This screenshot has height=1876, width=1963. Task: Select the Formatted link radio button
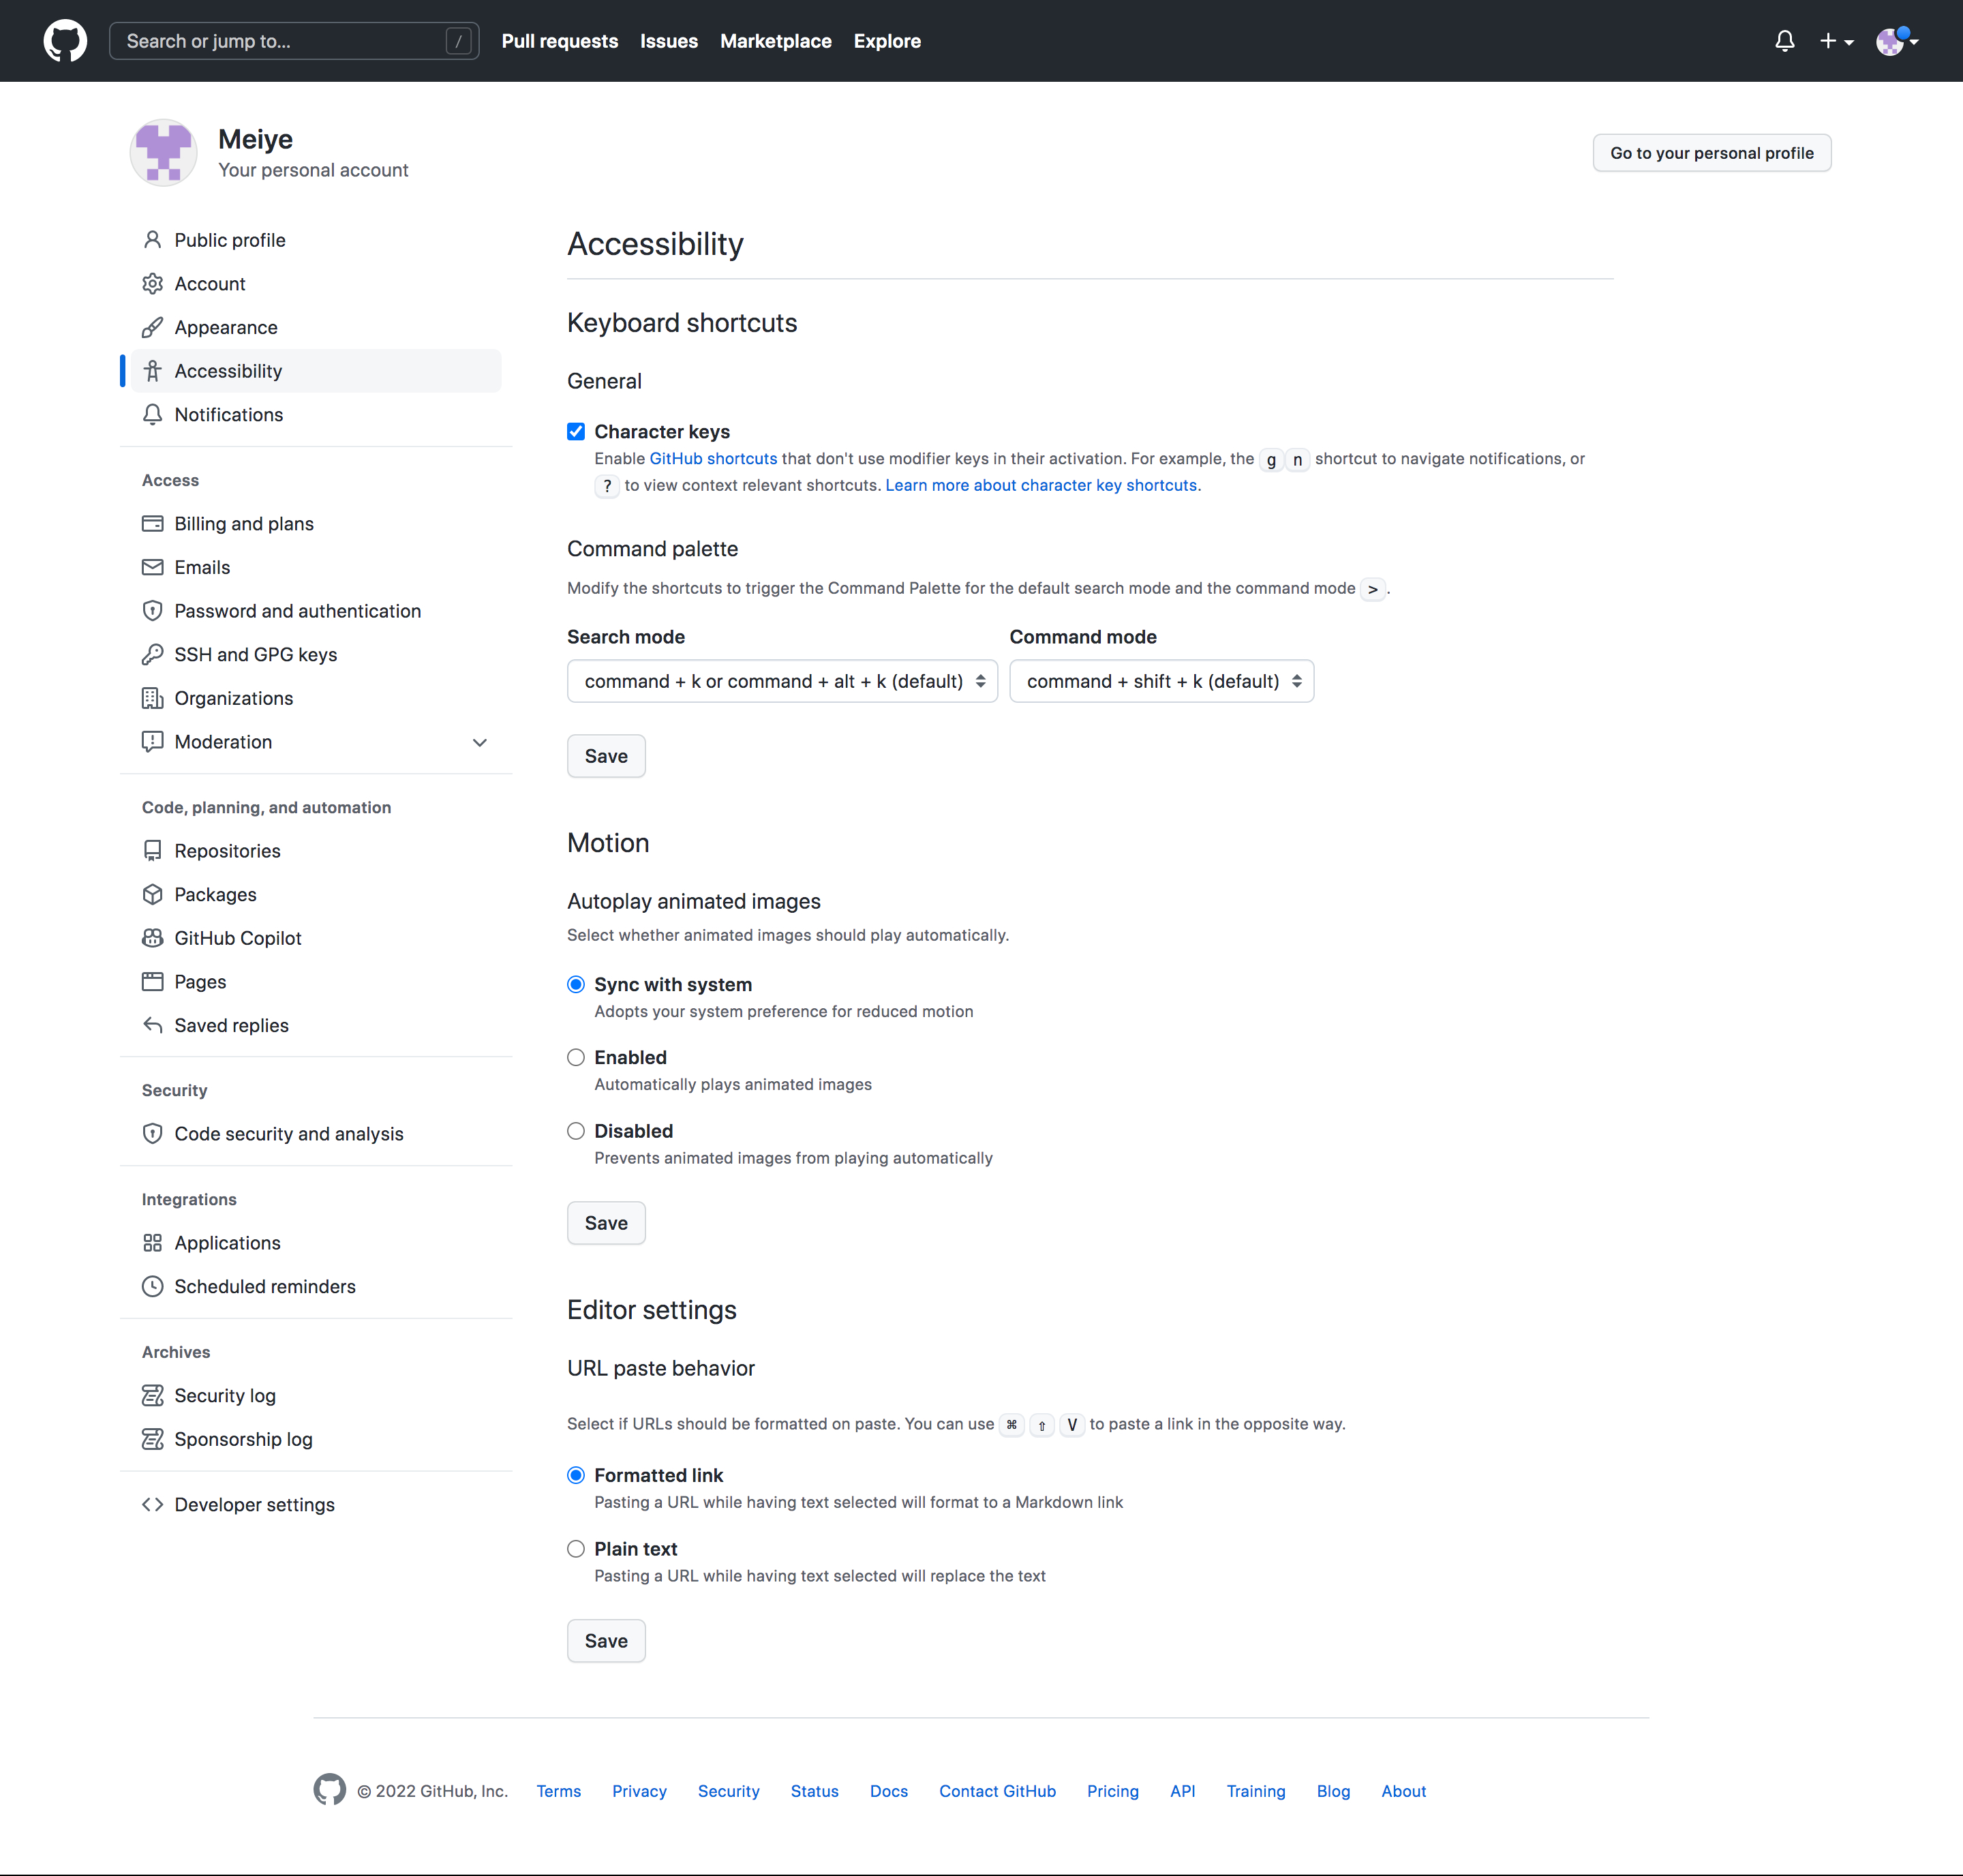pyautogui.click(x=576, y=1476)
